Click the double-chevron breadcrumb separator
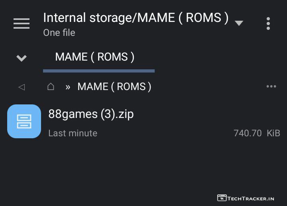The image size is (287, 206). point(68,87)
